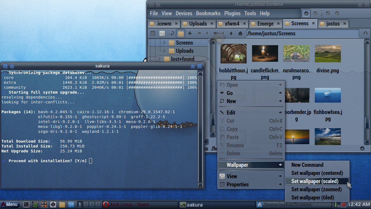The height and width of the screenshot is (209, 371).
Task: Toggle the second panel check button
Action: coord(315,13)
